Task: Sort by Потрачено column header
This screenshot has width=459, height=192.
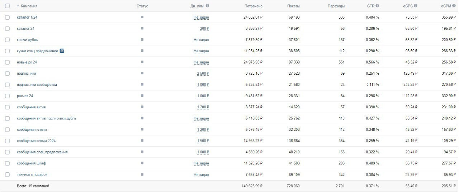Action: [254, 6]
